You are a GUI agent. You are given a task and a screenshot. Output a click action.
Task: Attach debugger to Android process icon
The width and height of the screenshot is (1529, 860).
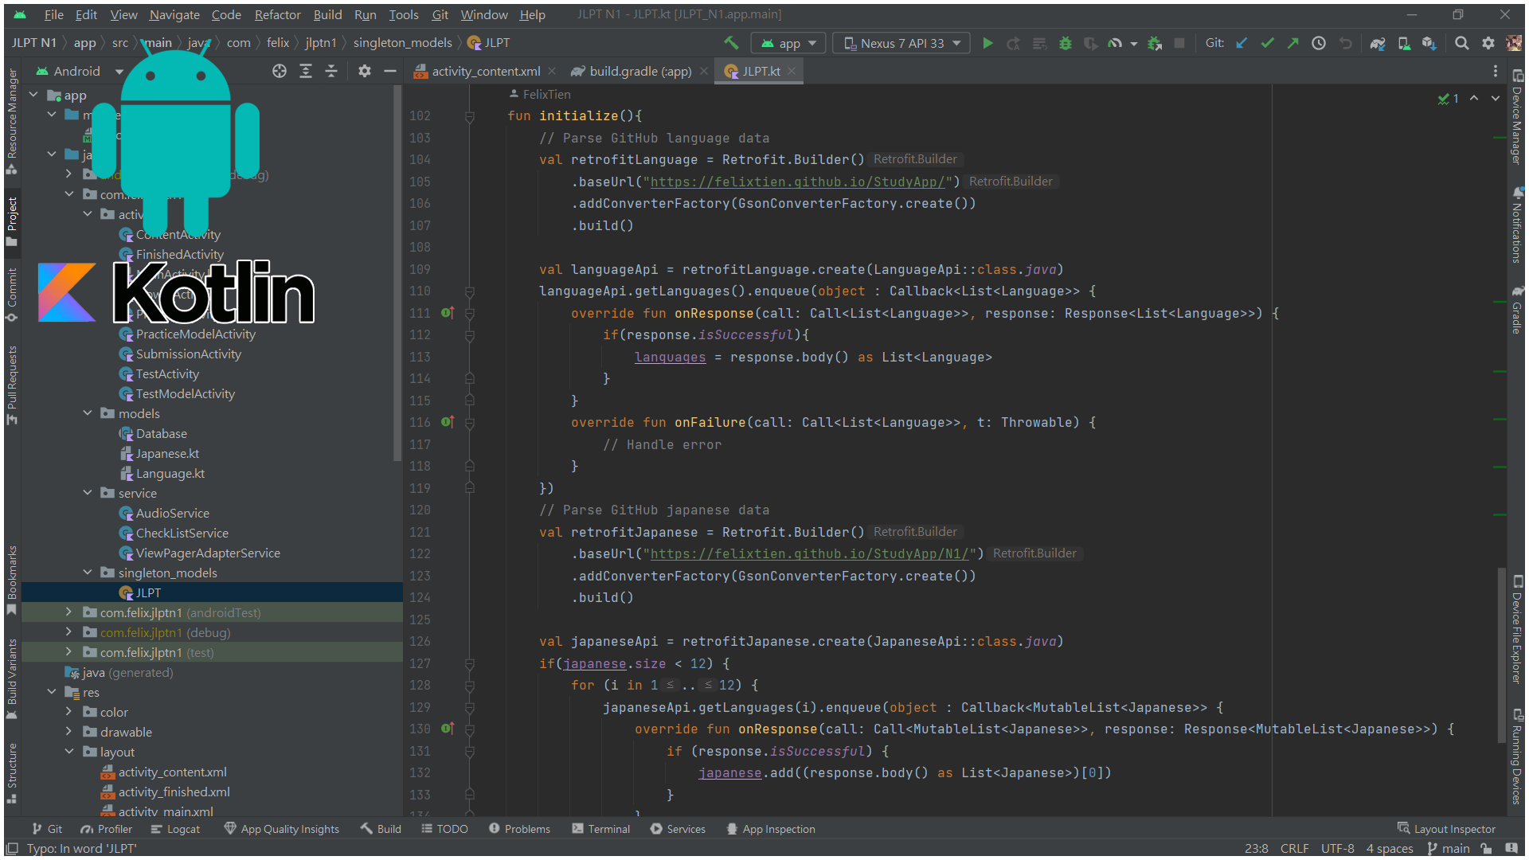(x=1154, y=43)
